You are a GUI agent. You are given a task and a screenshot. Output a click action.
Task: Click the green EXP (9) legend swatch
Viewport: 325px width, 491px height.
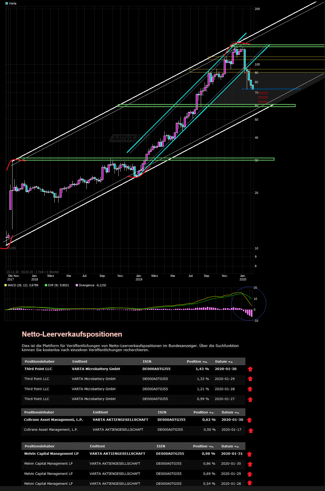(46, 285)
